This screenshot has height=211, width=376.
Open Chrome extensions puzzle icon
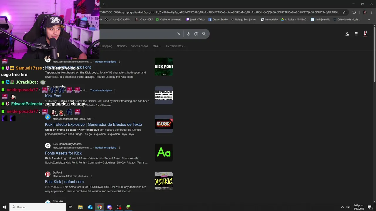pos(354,12)
